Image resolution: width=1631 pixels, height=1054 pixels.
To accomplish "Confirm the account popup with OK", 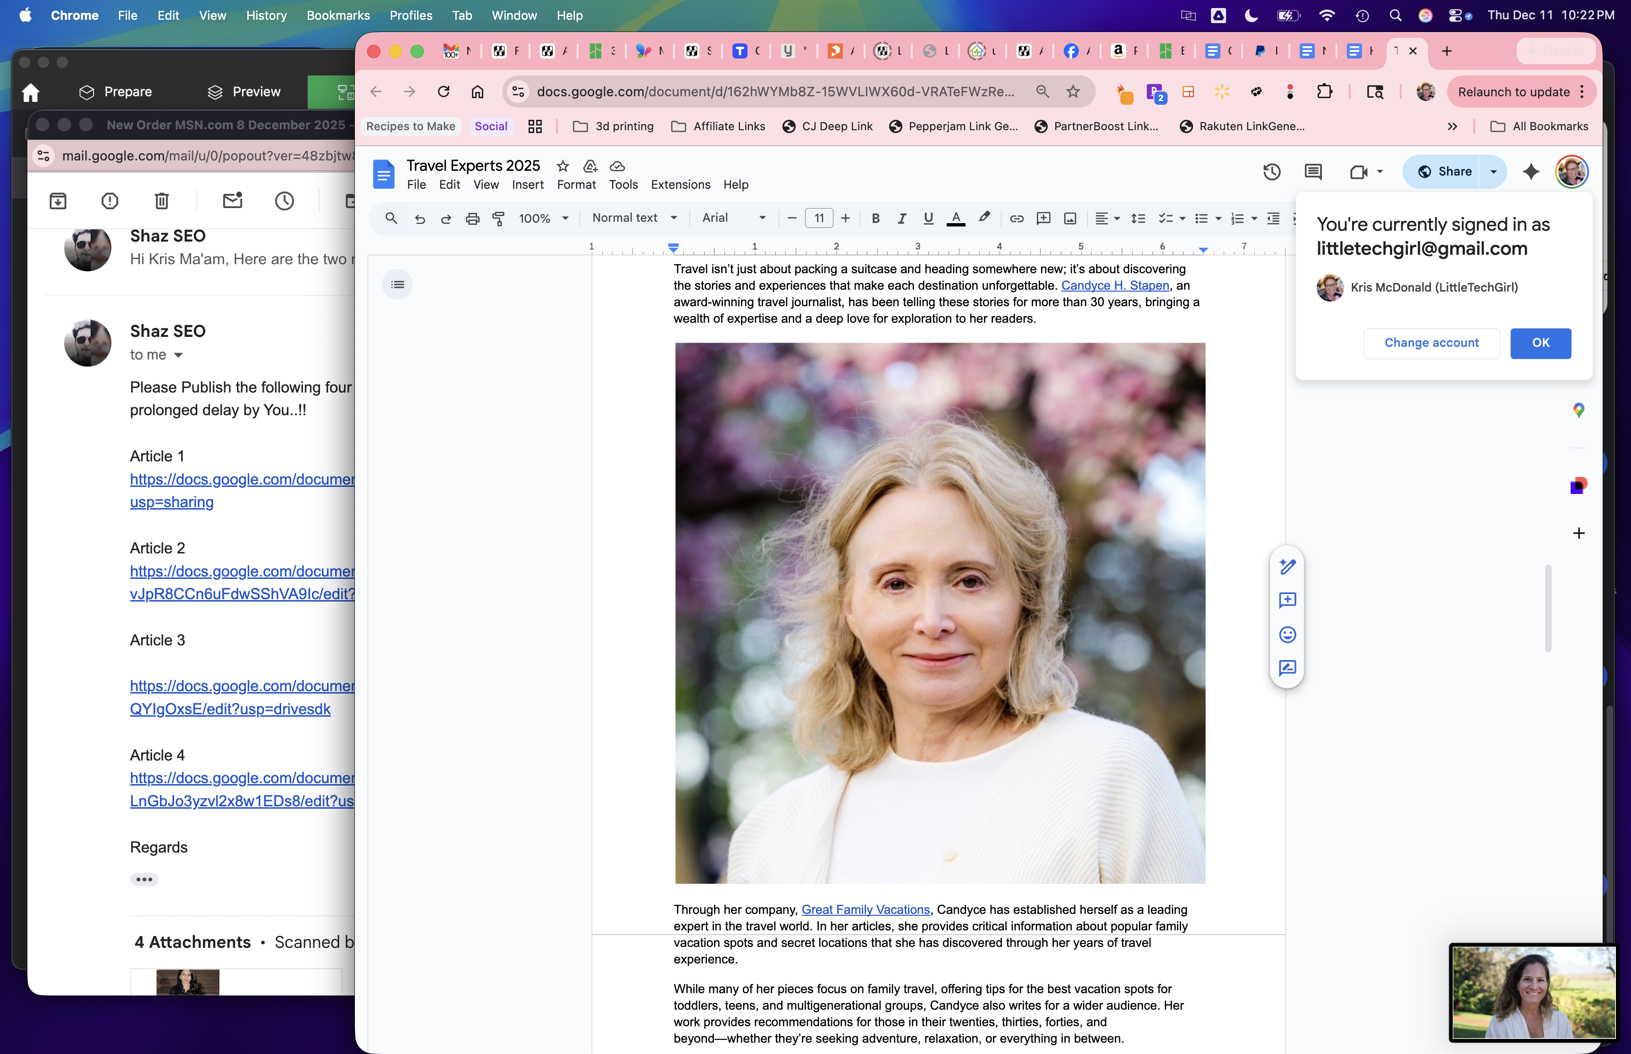I will 1540,343.
